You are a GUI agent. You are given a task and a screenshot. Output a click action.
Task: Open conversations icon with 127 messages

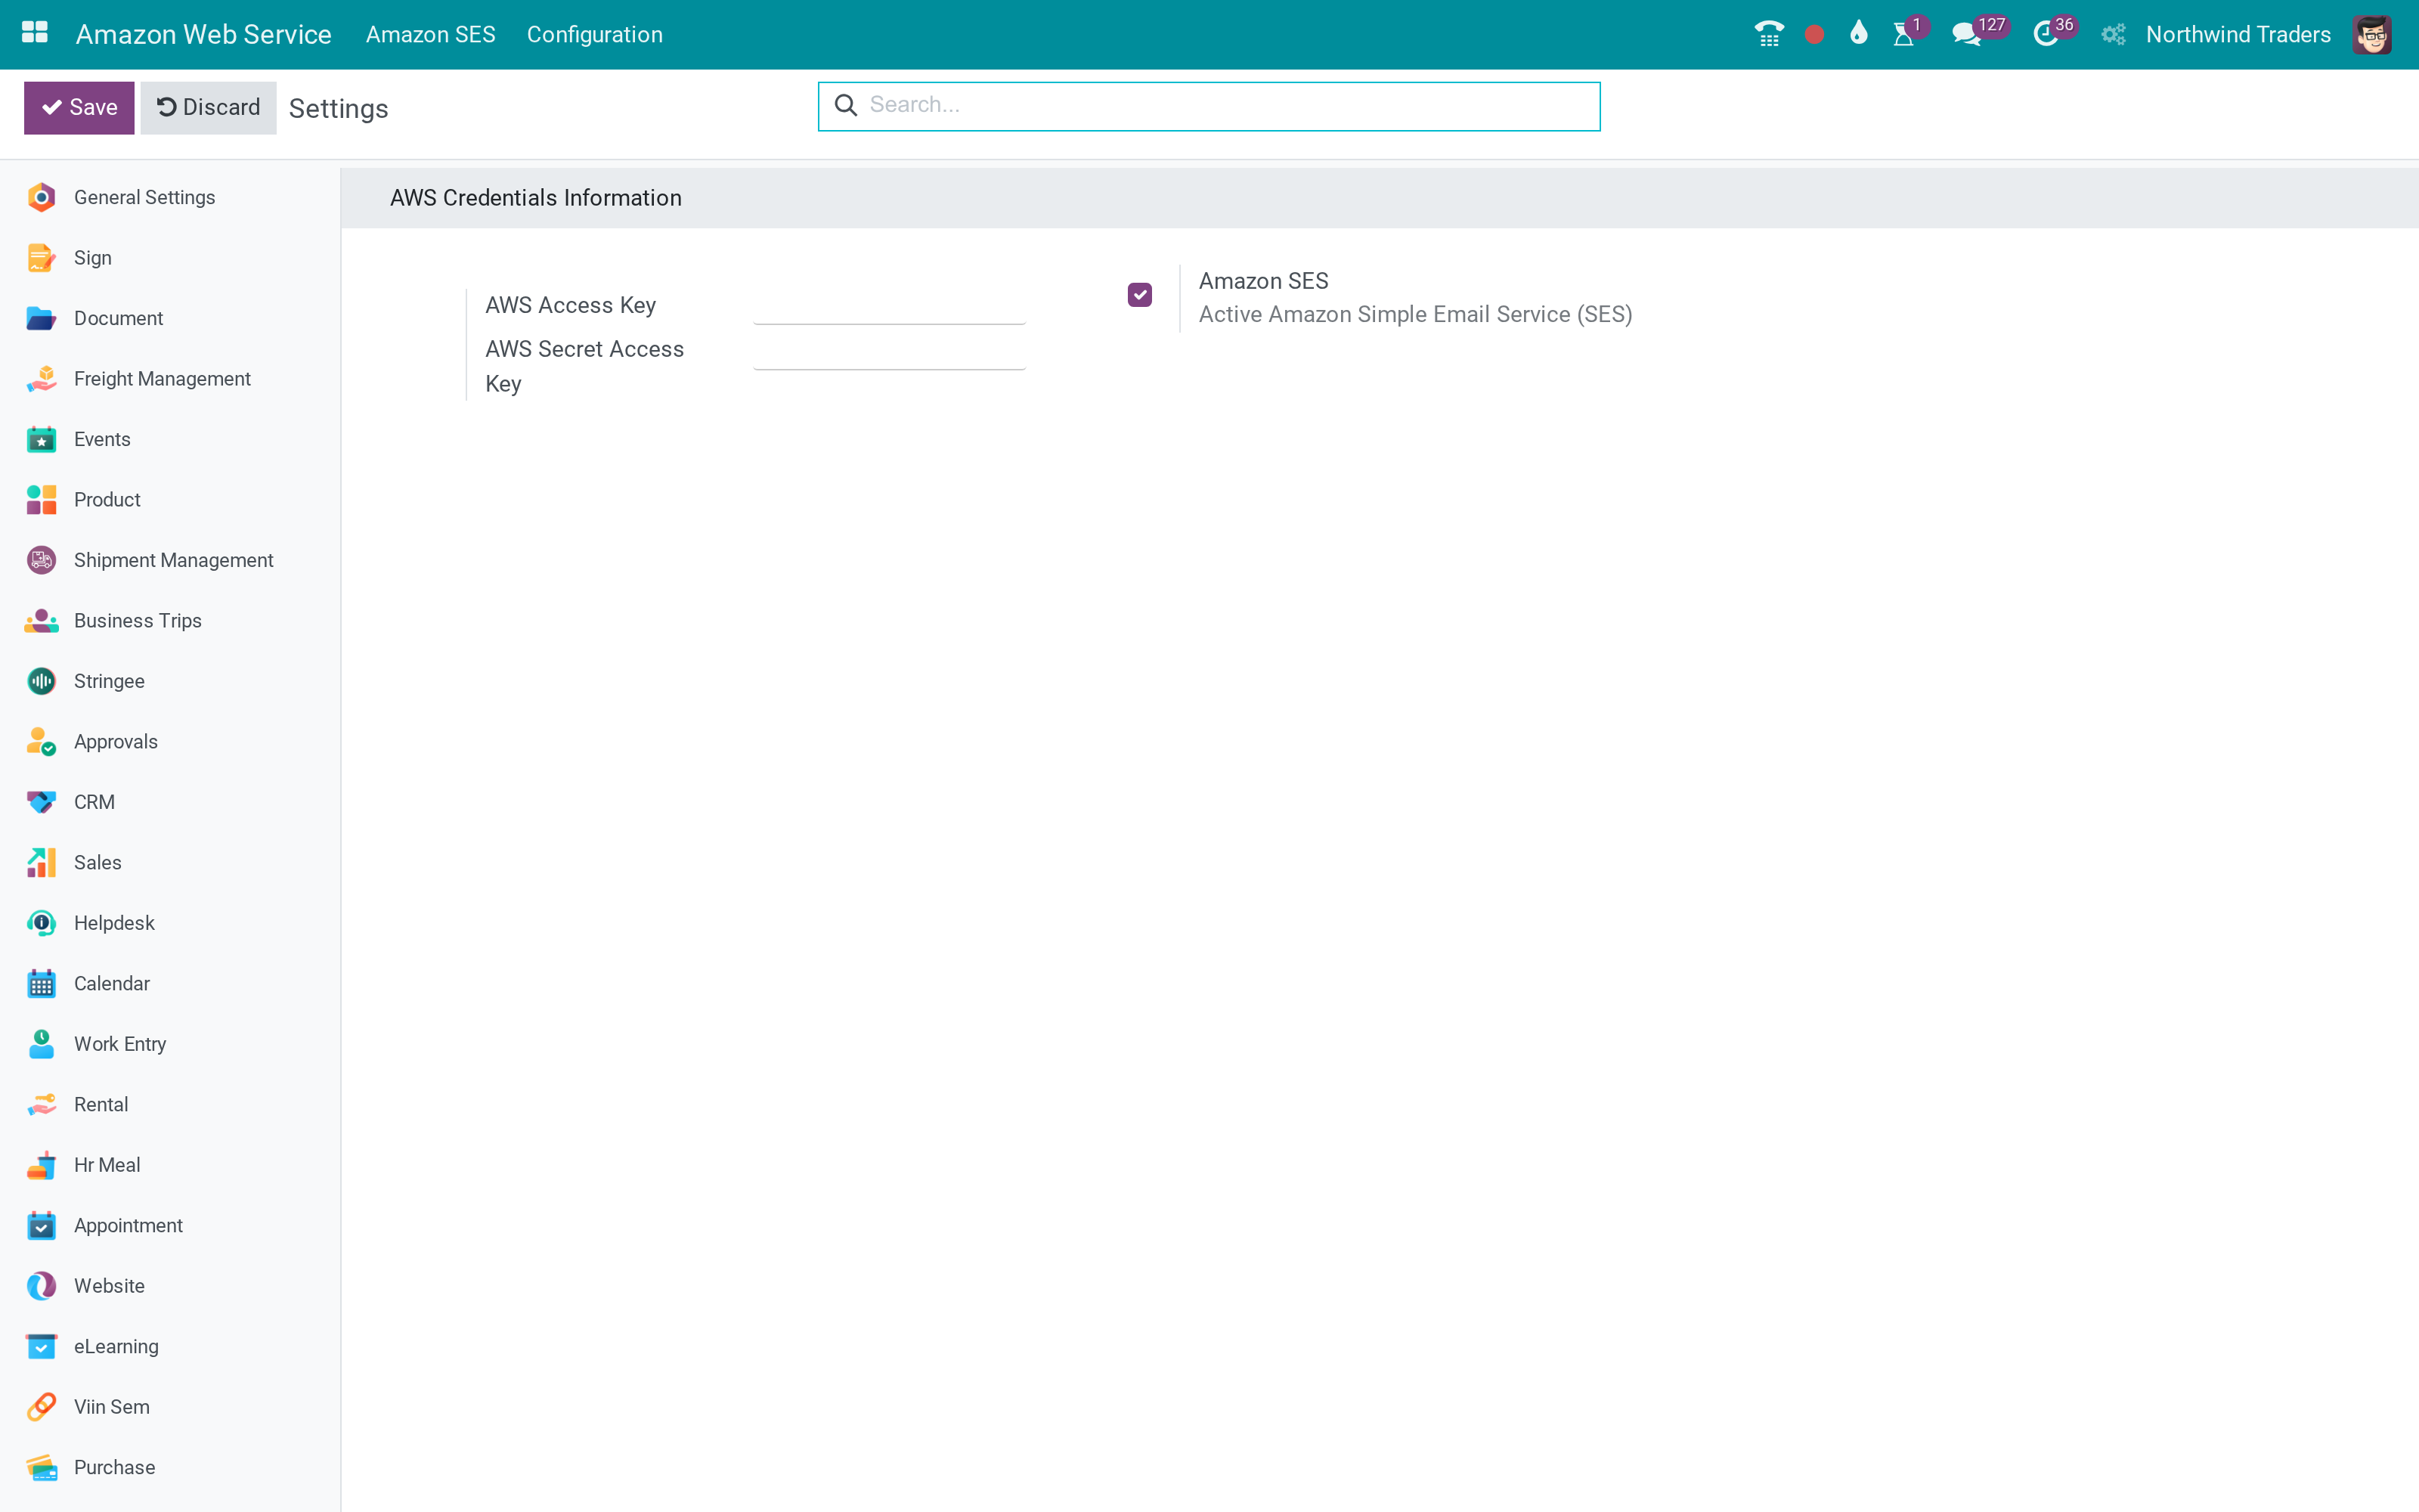(x=1967, y=34)
